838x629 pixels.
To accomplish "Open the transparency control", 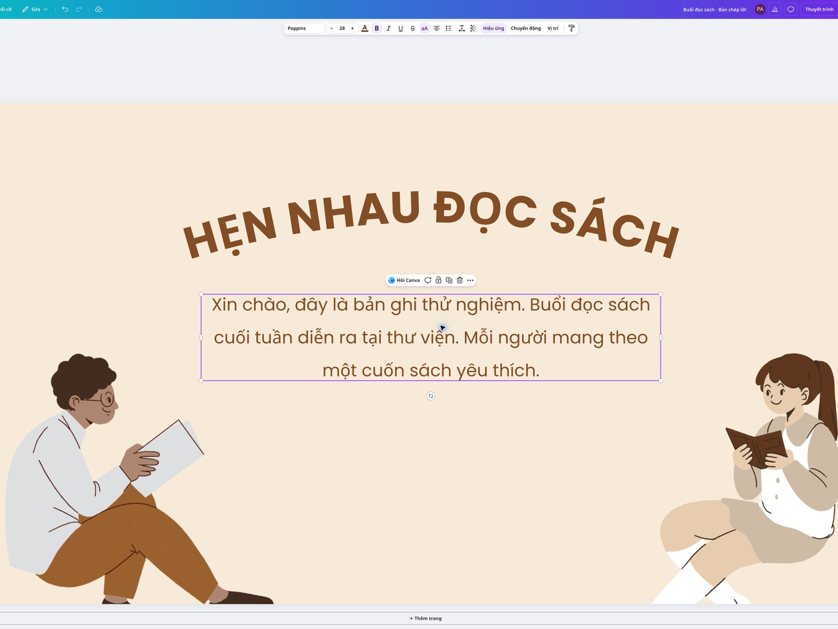I will pos(474,29).
